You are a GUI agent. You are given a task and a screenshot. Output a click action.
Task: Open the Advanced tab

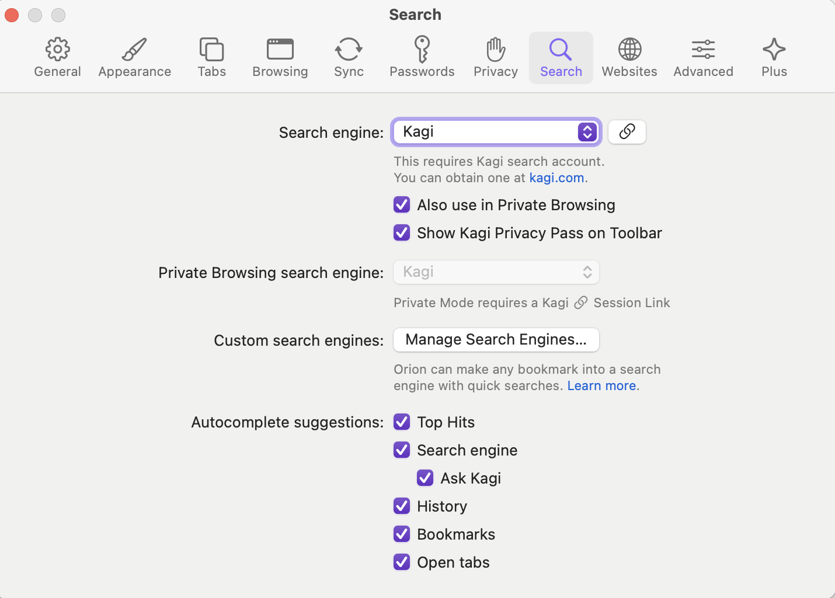coord(703,58)
